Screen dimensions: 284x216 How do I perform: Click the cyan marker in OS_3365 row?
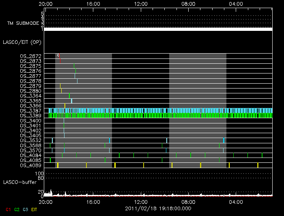coord(71,101)
